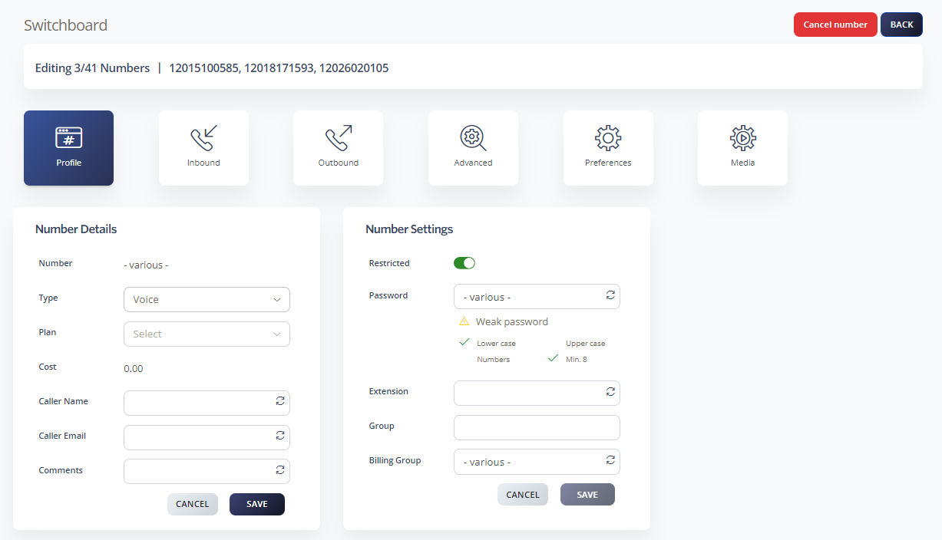Select the Advanced magnifier gear icon

click(473, 138)
